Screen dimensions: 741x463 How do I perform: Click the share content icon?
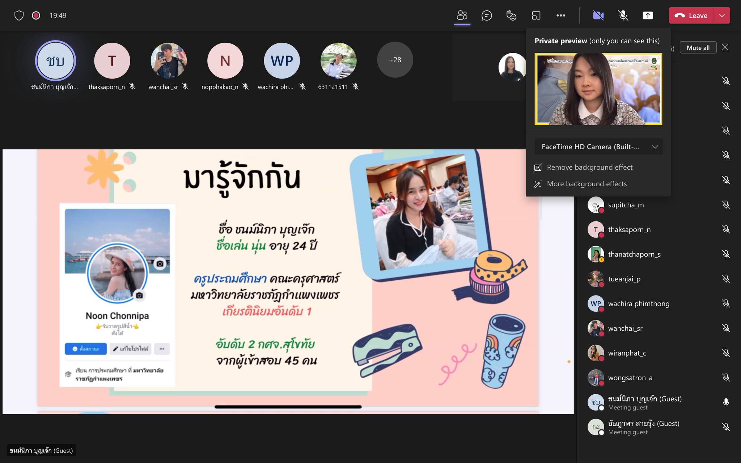(x=648, y=16)
